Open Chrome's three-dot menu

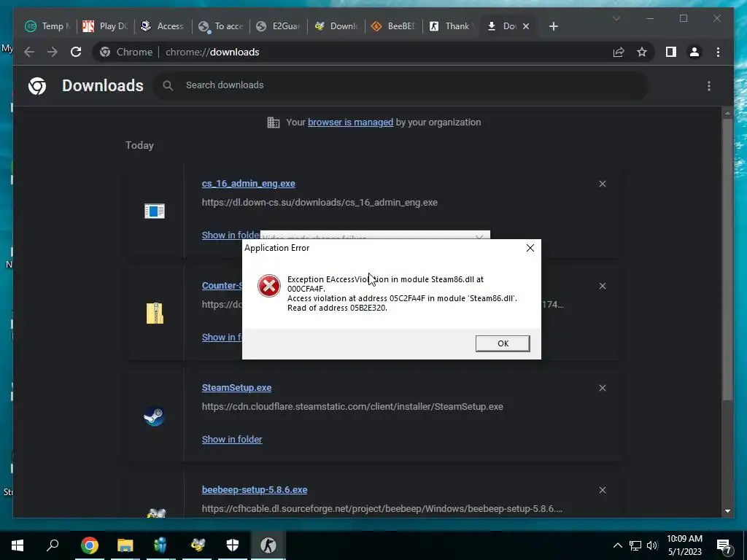(x=718, y=52)
